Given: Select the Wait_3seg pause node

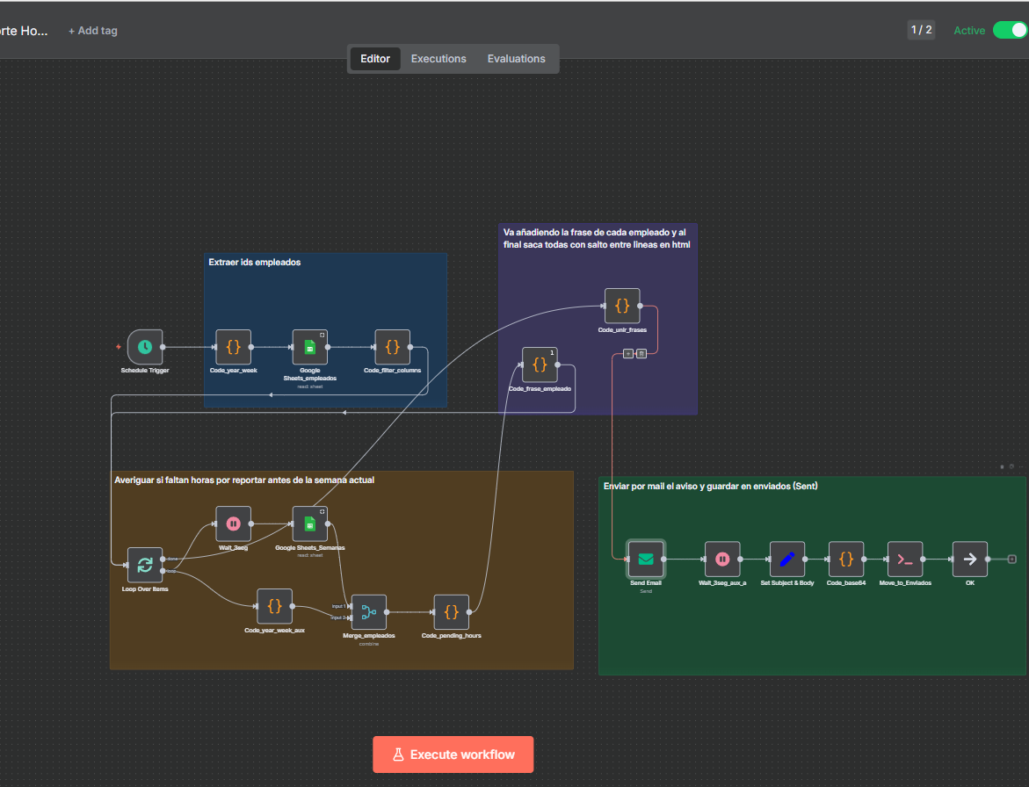Looking at the screenshot, I should (233, 523).
